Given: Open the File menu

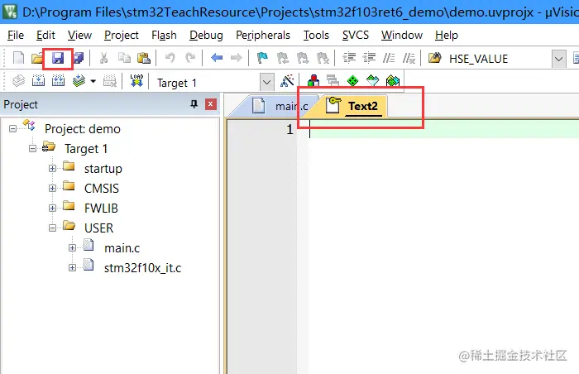Looking at the screenshot, I should pos(16,35).
